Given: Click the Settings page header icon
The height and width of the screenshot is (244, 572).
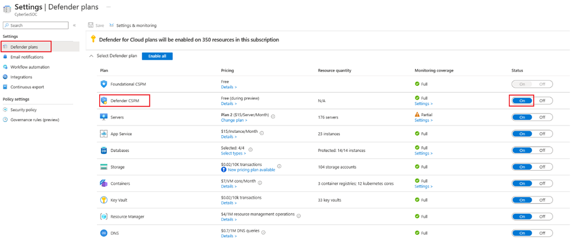Looking at the screenshot, I should click(7, 10).
